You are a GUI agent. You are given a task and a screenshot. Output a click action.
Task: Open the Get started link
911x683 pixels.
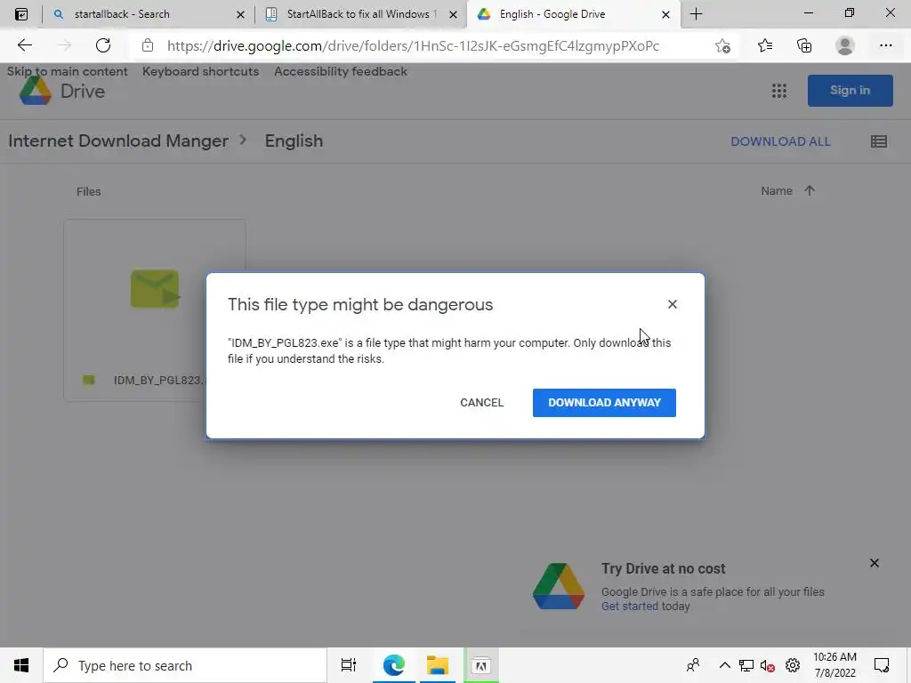(629, 606)
